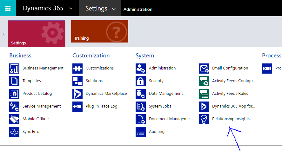
Task: Open Activity Feeds Rules link
Action: (230, 94)
